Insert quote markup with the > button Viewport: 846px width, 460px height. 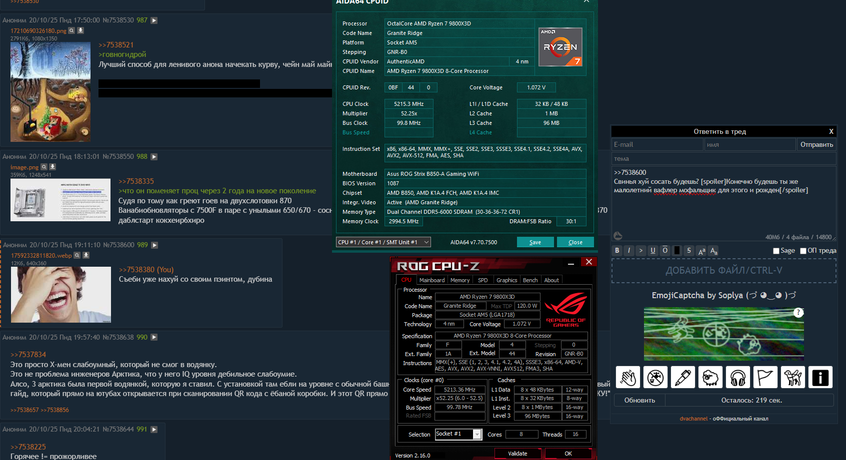pos(641,251)
